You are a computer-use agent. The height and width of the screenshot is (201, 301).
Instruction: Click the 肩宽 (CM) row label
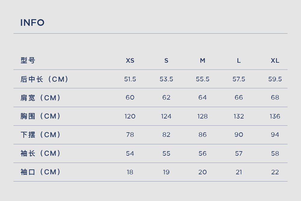41,98
